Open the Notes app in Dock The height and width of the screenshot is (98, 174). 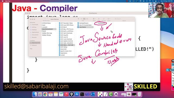pos(56,94)
